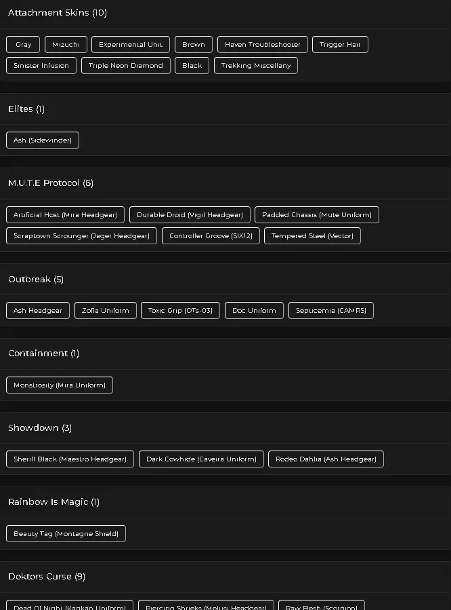Select Beauty Tag (Montagne Shield)
This screenshot has height=610, width=451.
(66, 534)
